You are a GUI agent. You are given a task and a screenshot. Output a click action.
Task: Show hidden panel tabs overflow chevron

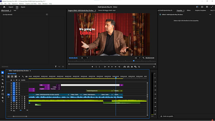pyautogui.click(x=214, y=10)
